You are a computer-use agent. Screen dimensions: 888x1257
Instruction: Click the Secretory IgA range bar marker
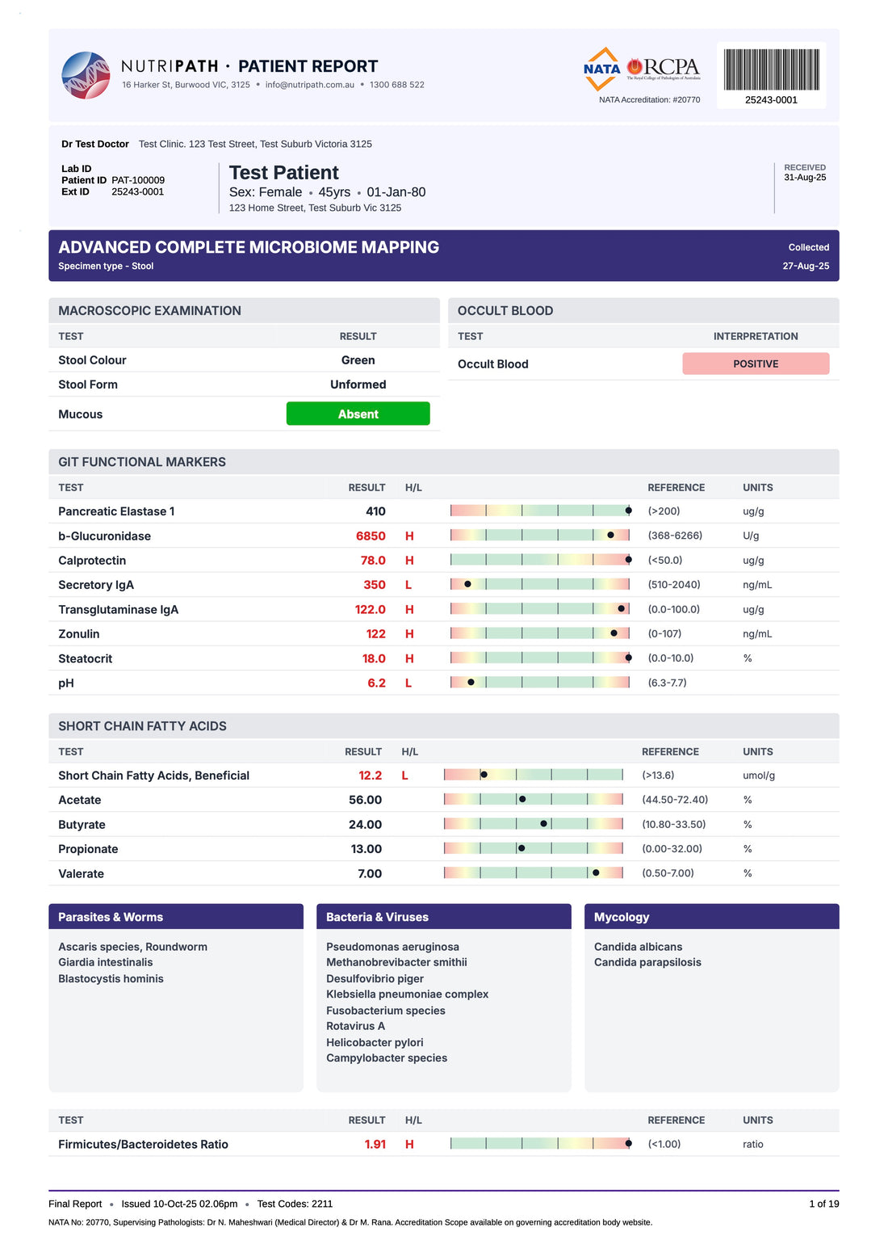click(x=467, y=584)
